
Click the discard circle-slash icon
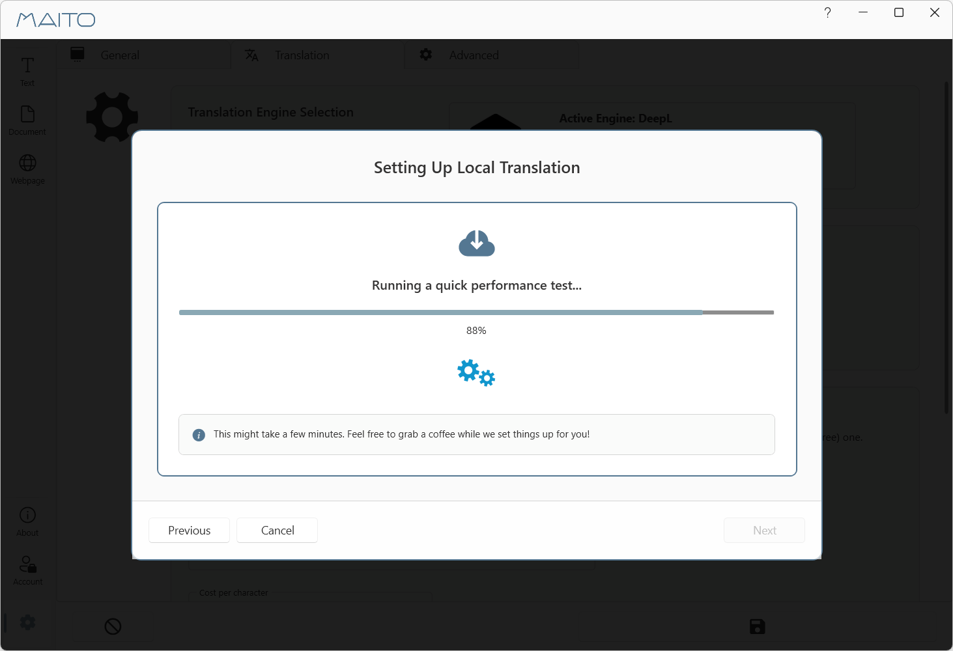pyautogui.click(x=113, y=626)
